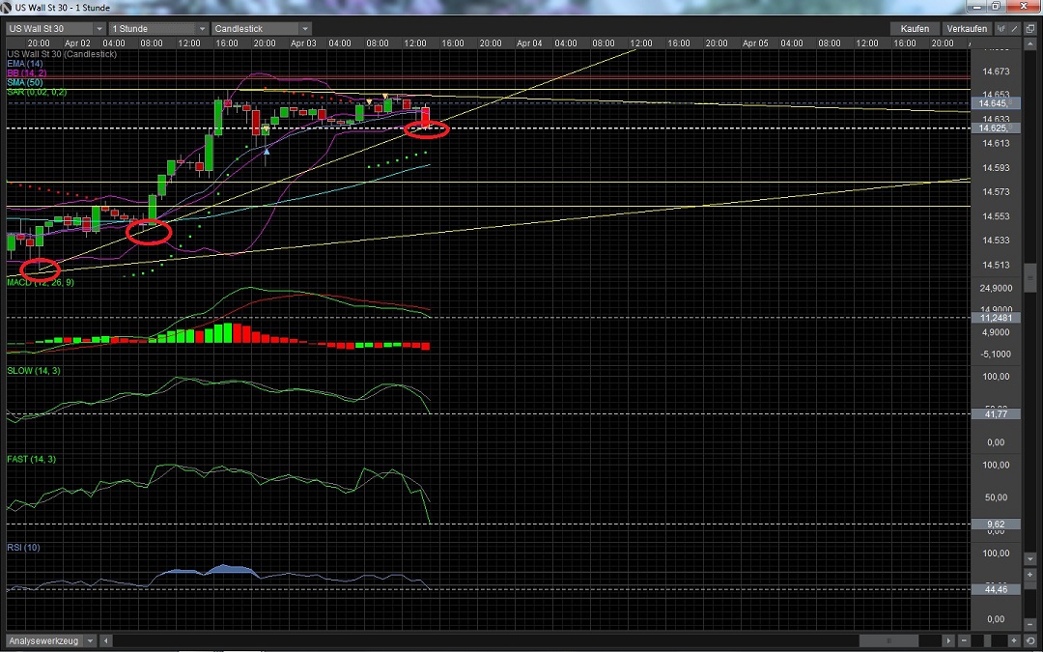Image resolution: width=1043 pixels, height=652 pixels.
Task: Zoom in vertically with the plus icon
Action: tap(1030, 574)
